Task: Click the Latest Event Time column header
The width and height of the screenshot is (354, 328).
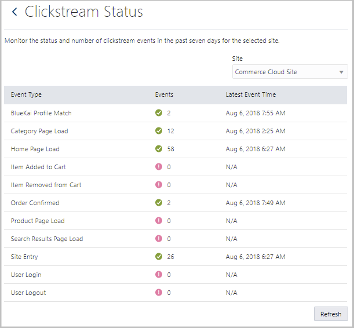Action: (x=250, y=94)
